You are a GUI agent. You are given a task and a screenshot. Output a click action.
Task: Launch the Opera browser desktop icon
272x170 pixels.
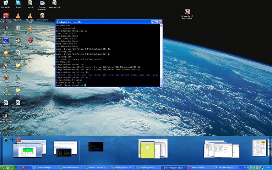click(x=30, y=40)
